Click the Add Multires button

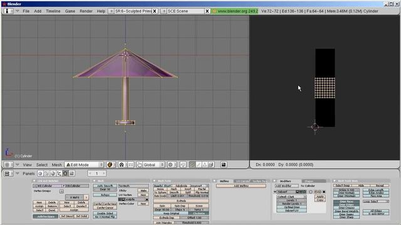coord(241,186)
